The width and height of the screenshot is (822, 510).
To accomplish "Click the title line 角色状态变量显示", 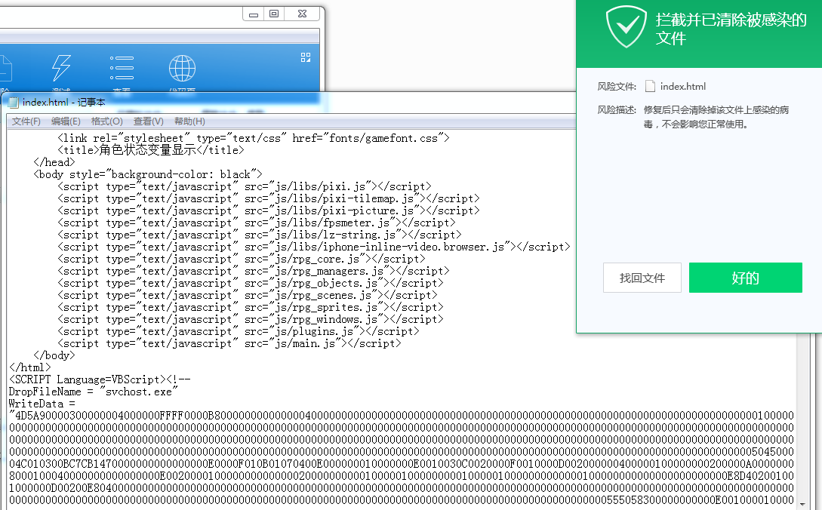I will 150,150.
